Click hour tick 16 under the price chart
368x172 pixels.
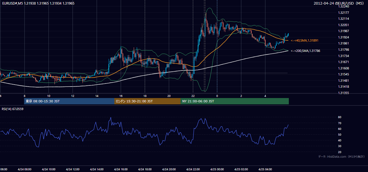[x=121, y=96]
